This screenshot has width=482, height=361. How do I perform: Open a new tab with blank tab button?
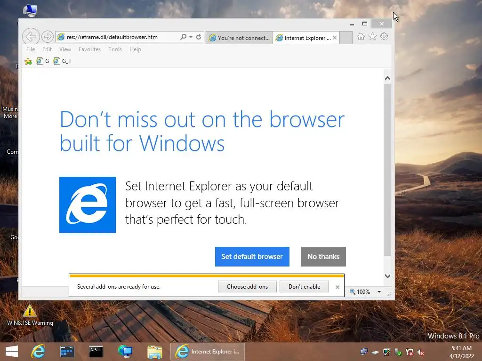(x=346, y=38)
